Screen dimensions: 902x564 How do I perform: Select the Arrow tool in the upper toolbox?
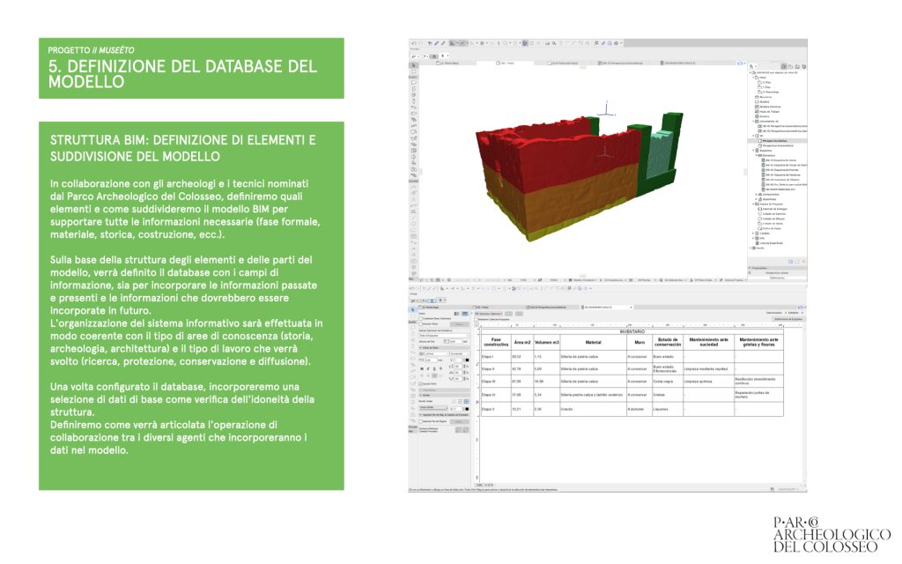coord(414,65)
